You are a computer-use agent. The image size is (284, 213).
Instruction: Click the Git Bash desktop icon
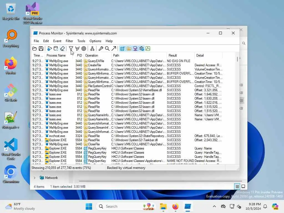(11, 93)
